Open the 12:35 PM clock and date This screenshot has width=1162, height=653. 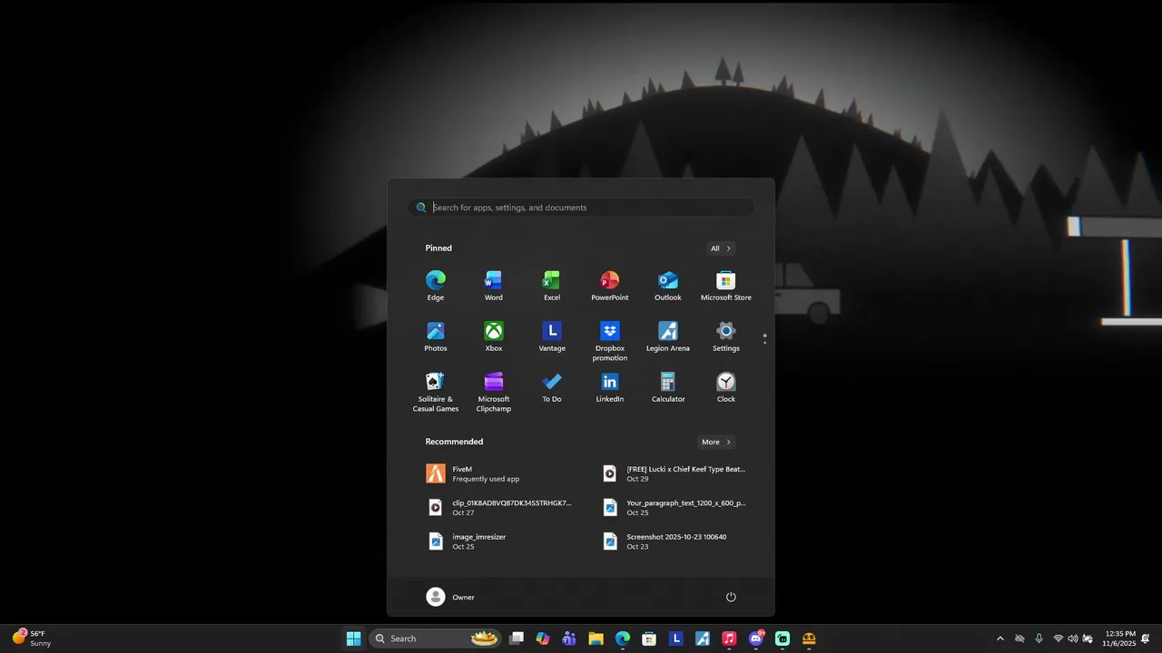(x=1118, y=638)
